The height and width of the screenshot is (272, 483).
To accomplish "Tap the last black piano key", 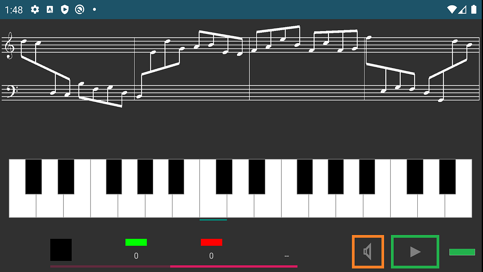I will pyautogui.click(x=447, y=176).
